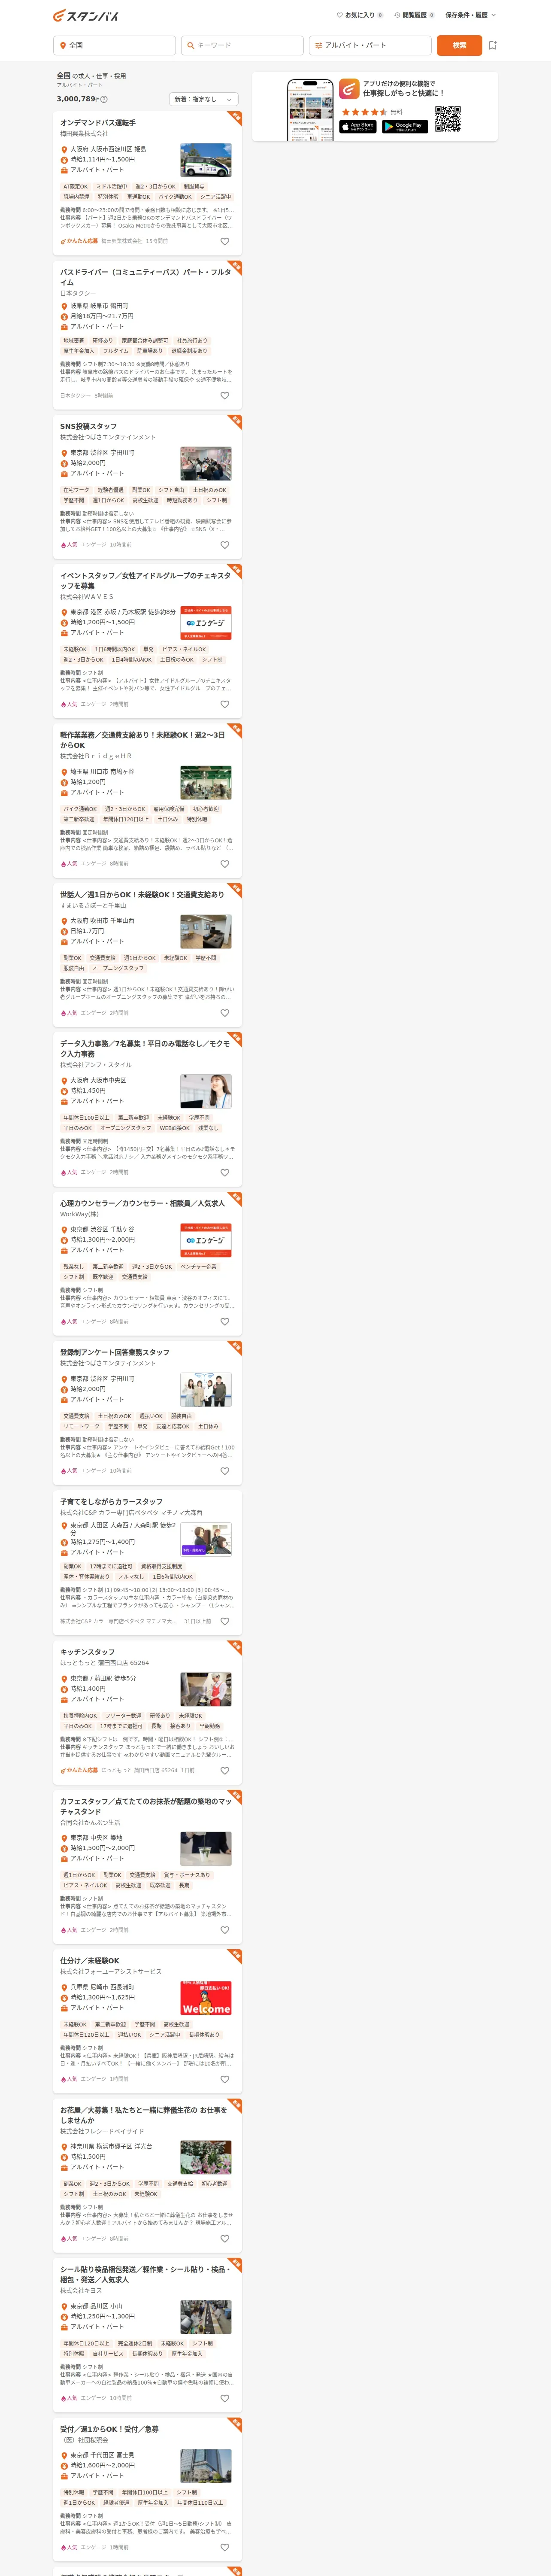Favorite the 登録制アンケート回答業務スタッフ job
551x2576 pixels.
tap(224, 1471)
